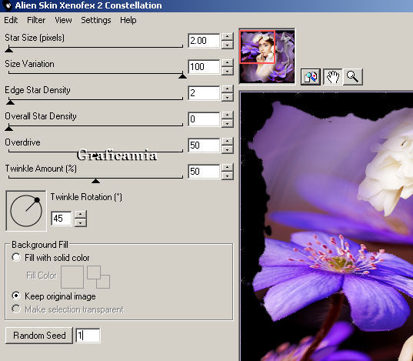Click the Twinkle Rotation angle dial
The image size is (413, 361).
click(x=26, y=211)
